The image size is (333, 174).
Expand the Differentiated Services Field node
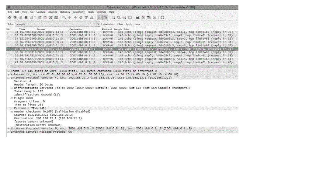(12, 88)
